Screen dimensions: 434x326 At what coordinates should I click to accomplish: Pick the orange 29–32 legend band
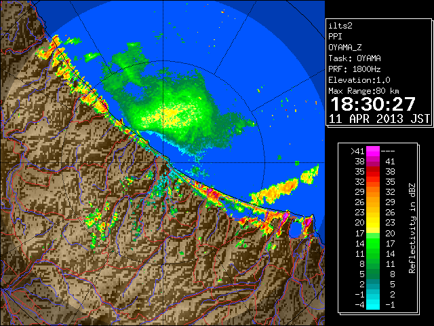click(x=373, y=192)
